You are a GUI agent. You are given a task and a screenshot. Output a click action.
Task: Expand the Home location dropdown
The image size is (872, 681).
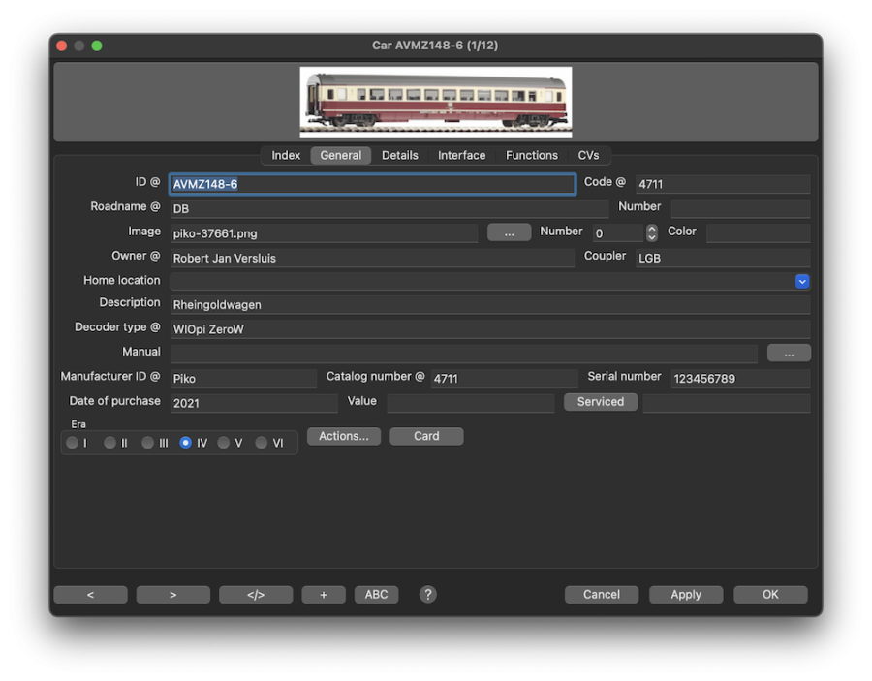click(802, 281)
